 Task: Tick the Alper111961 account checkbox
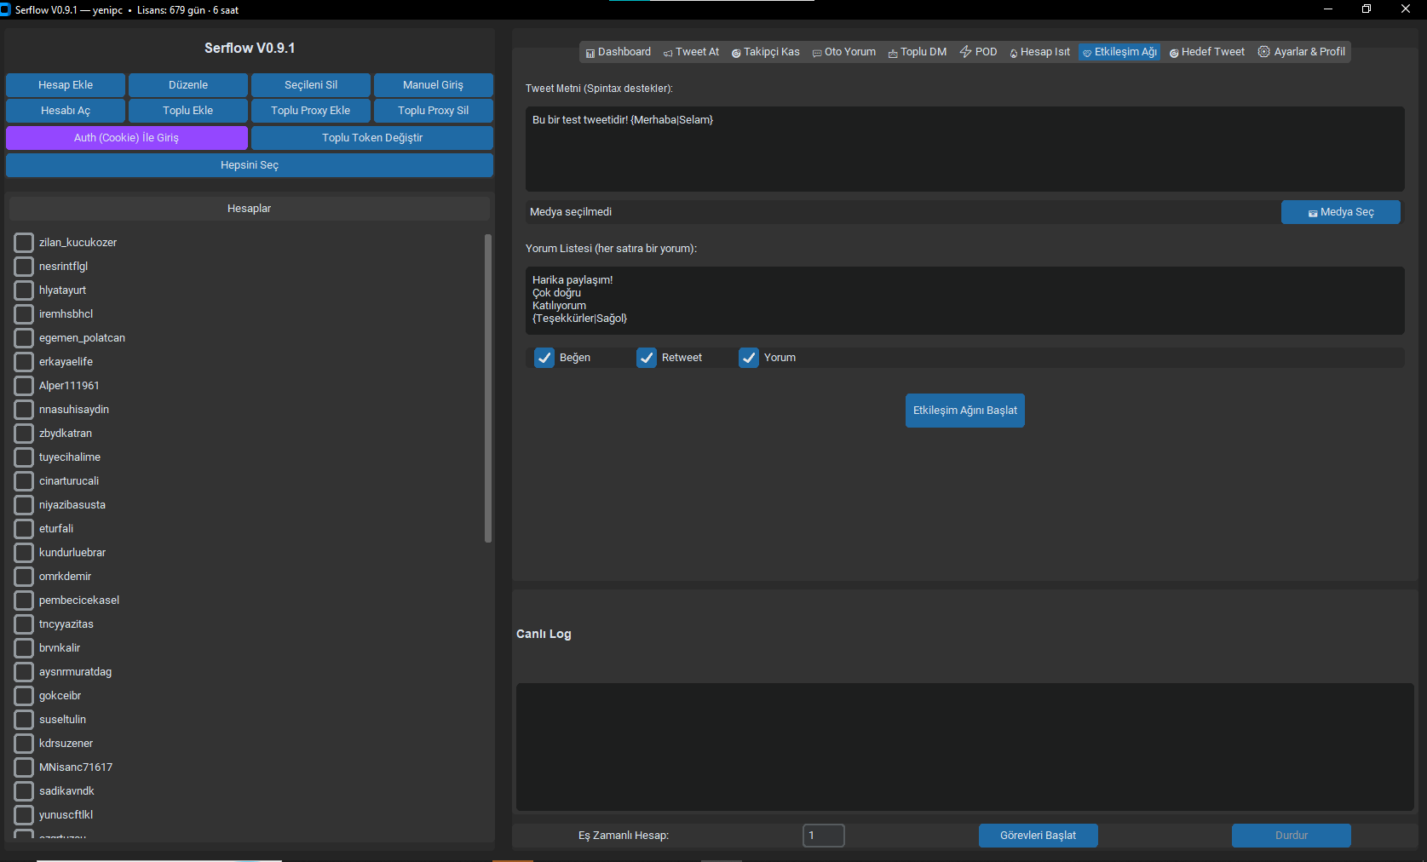coord(24,386)
